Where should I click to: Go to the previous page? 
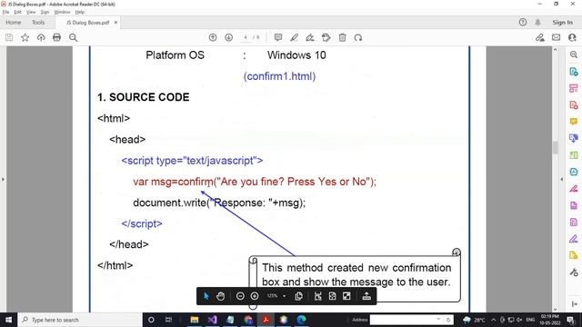pos(213,37)
